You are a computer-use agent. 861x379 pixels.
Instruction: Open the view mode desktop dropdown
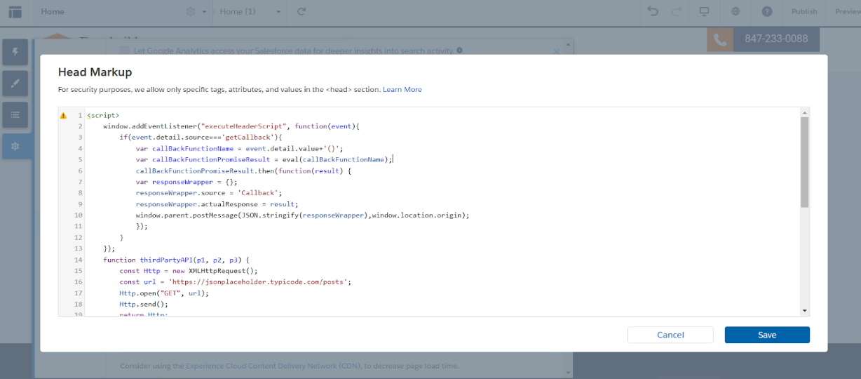pyautogui.click(x=704, y=11)
